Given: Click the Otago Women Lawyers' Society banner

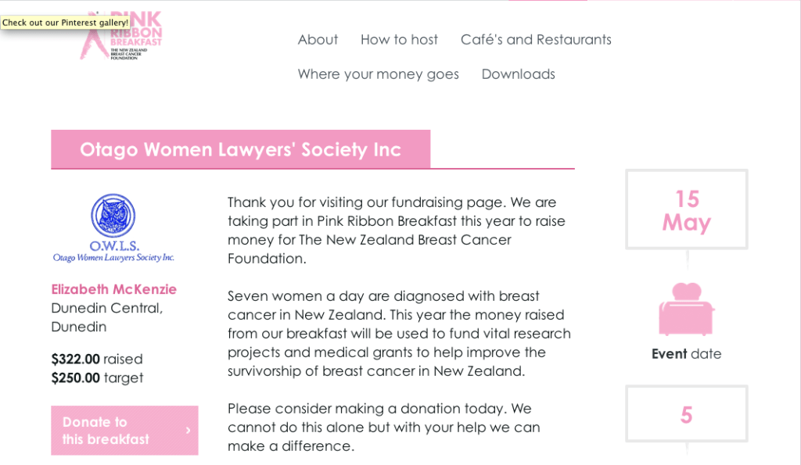Looking at the screenshot, I should point(240,148).
